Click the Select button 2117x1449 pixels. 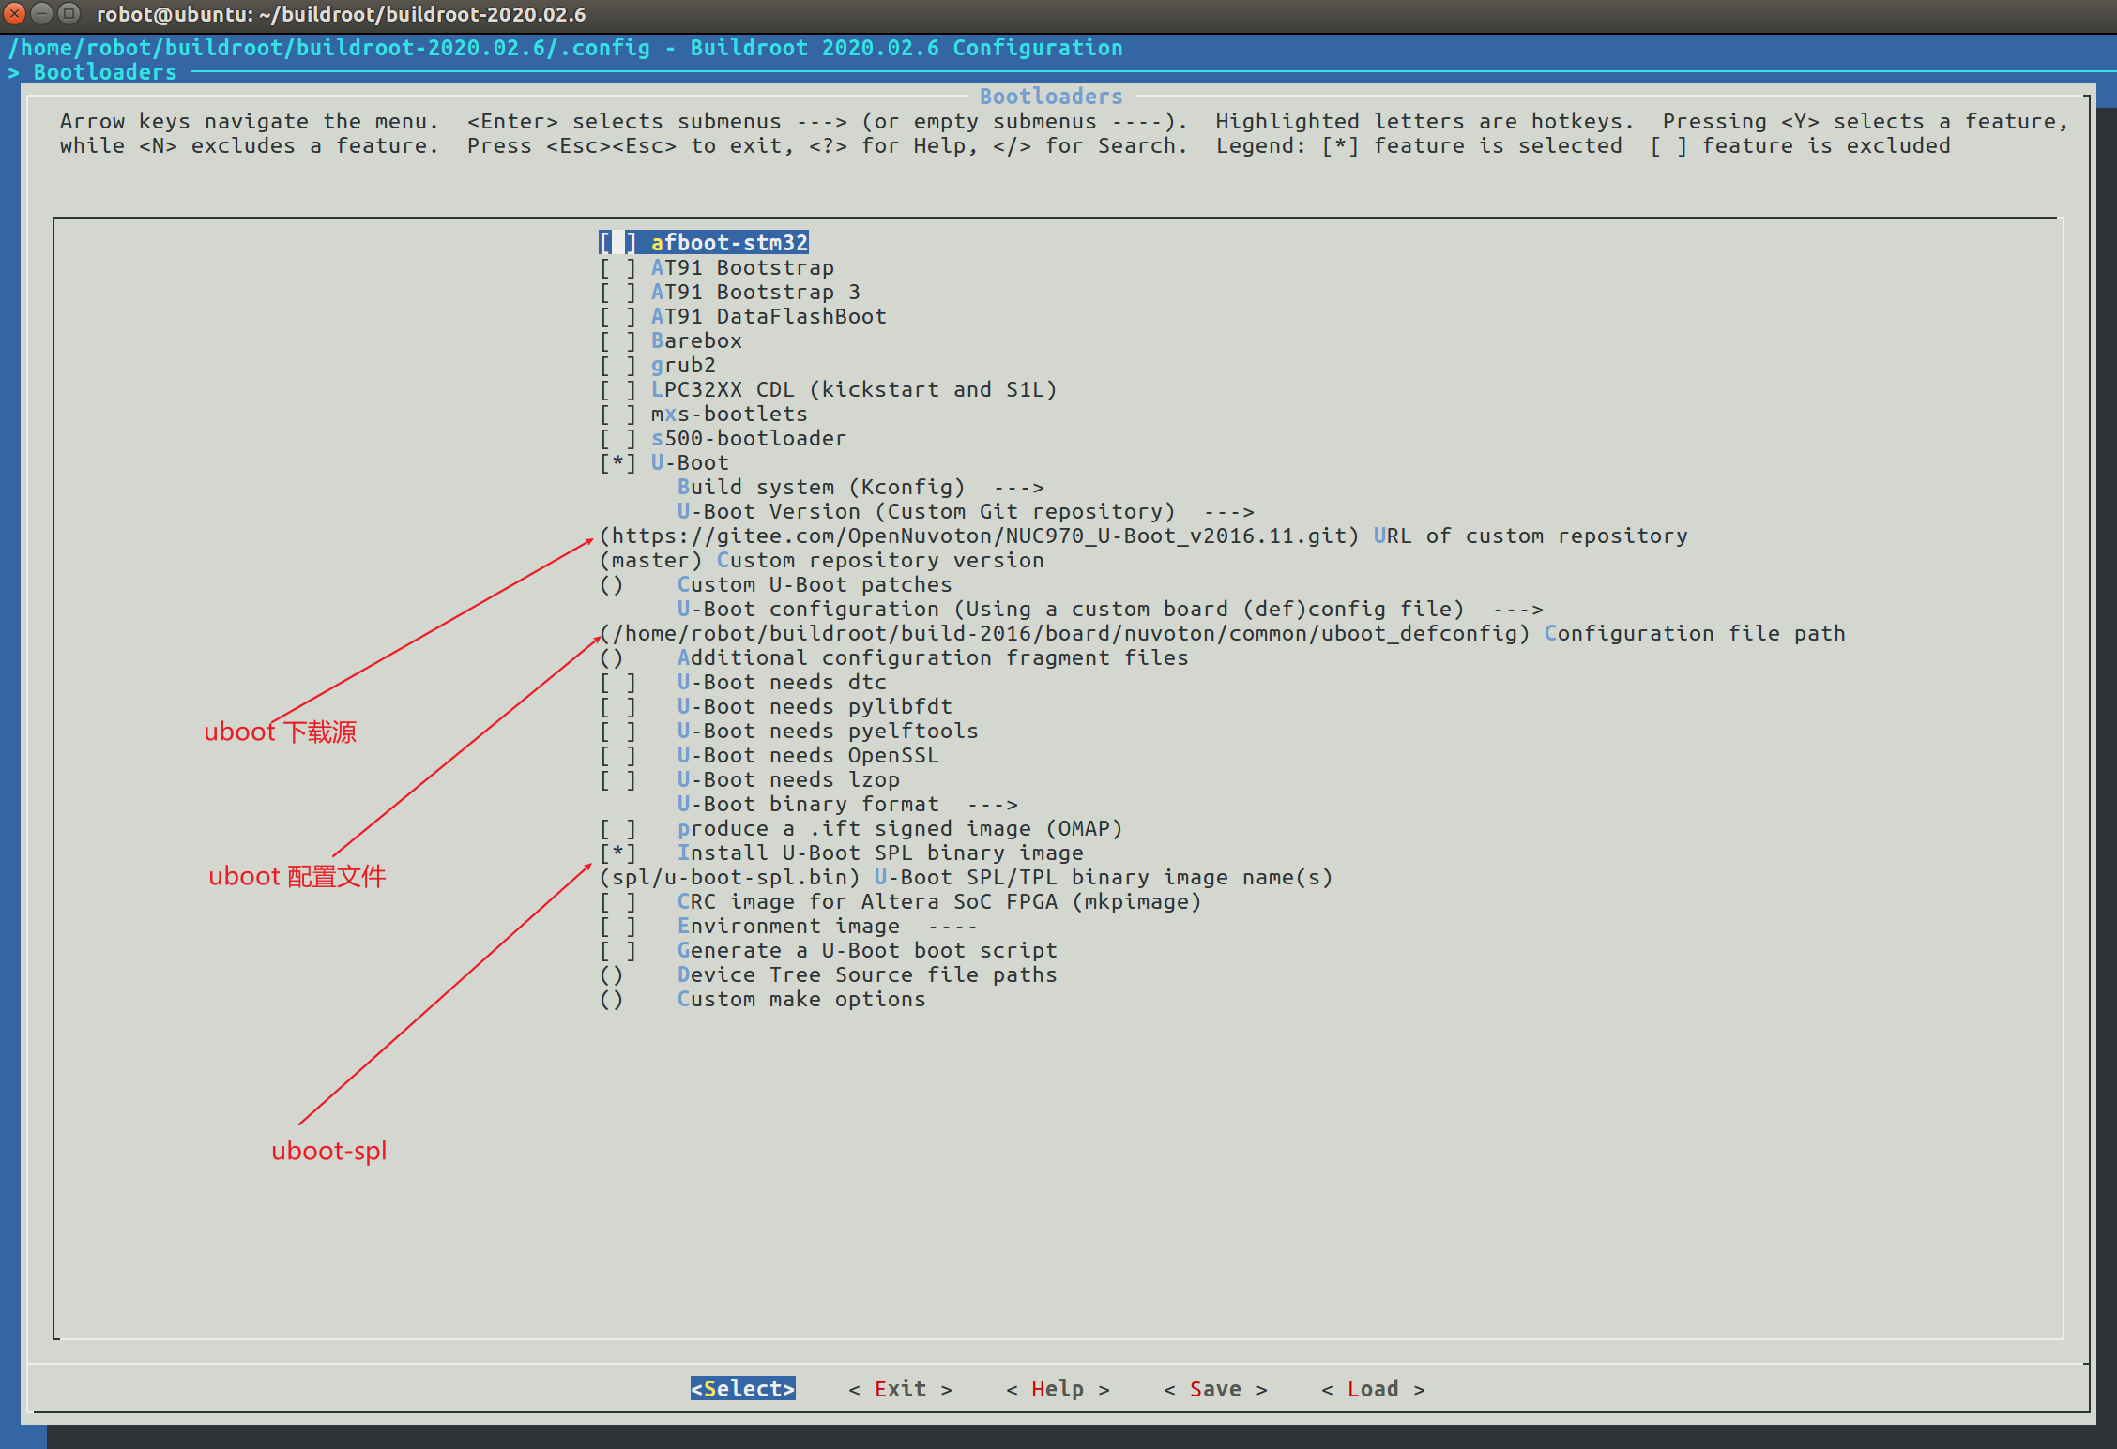point(742,1388)
